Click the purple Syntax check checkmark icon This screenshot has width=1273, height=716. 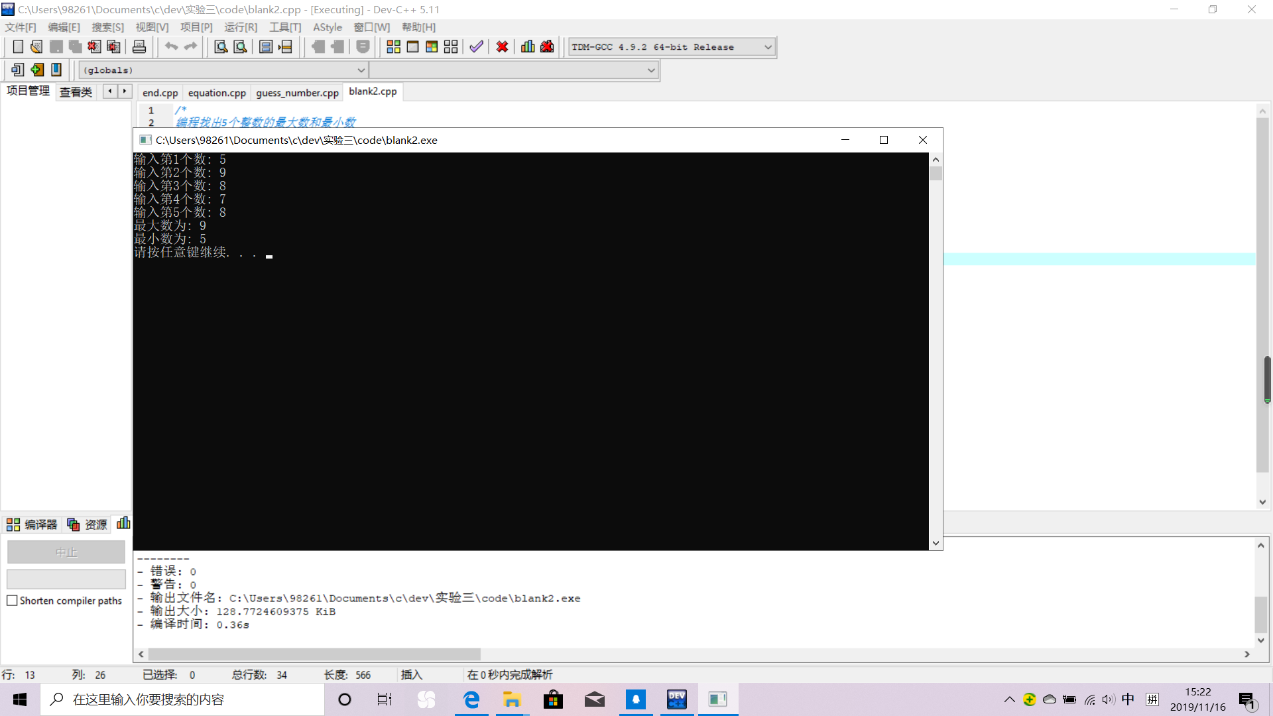pos(476,47)
